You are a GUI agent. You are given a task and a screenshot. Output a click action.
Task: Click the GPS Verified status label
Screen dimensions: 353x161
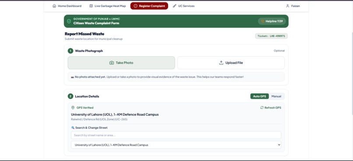(x=85, y=108)
